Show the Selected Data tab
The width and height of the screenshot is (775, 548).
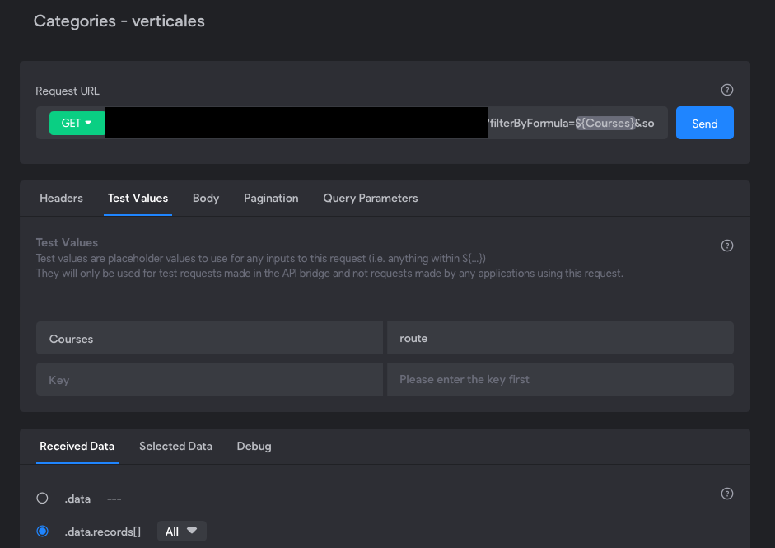pos(176,446)
